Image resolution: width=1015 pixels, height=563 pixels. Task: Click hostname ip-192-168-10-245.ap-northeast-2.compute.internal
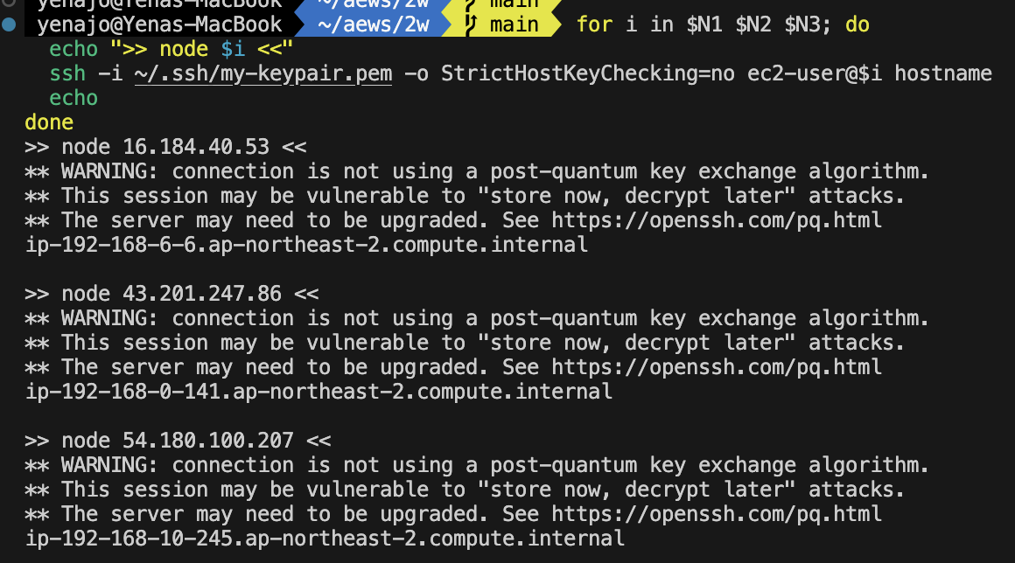pos(325,539)
